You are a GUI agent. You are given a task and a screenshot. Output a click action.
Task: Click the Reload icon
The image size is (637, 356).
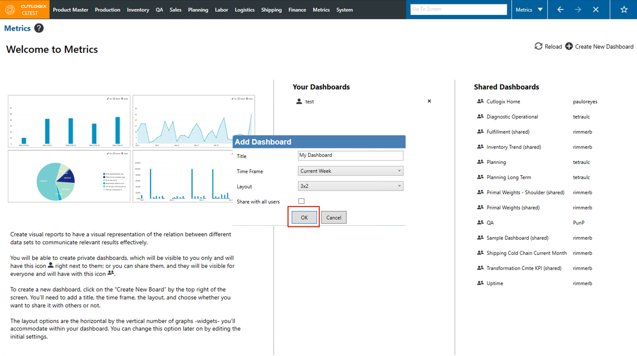[x=538, y=46]
